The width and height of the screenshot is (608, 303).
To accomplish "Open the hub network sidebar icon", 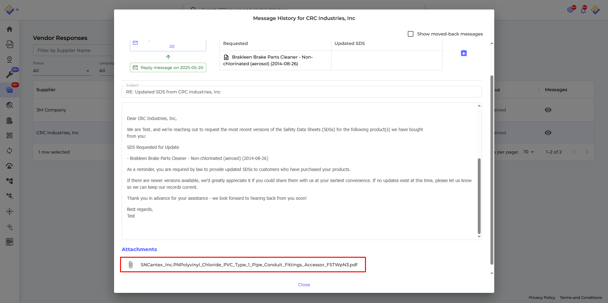I will click(10, 211).
